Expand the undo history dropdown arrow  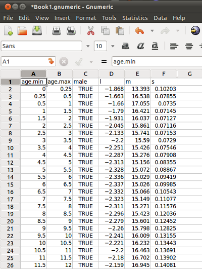coord(152,31)
